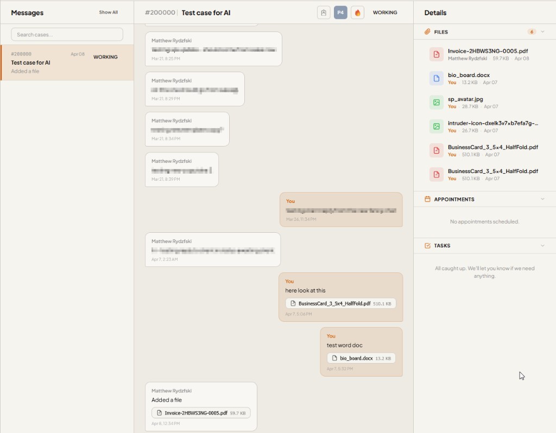
Task: Click the bio_board.docx blue document icon
Action: [437, 78]
